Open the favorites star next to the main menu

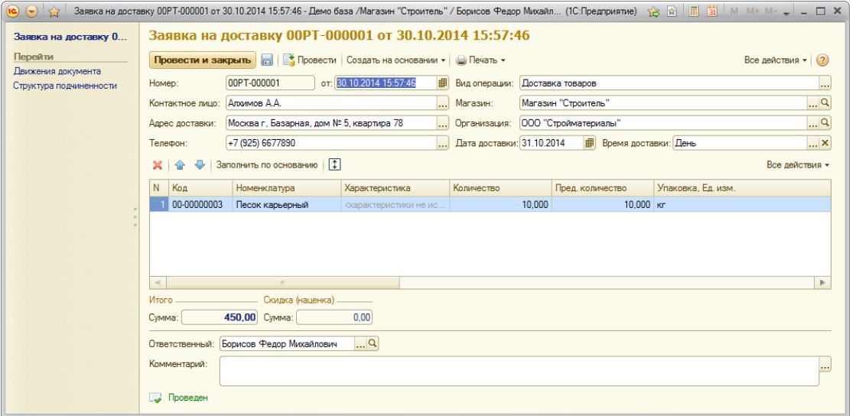[x=54, y=11]
